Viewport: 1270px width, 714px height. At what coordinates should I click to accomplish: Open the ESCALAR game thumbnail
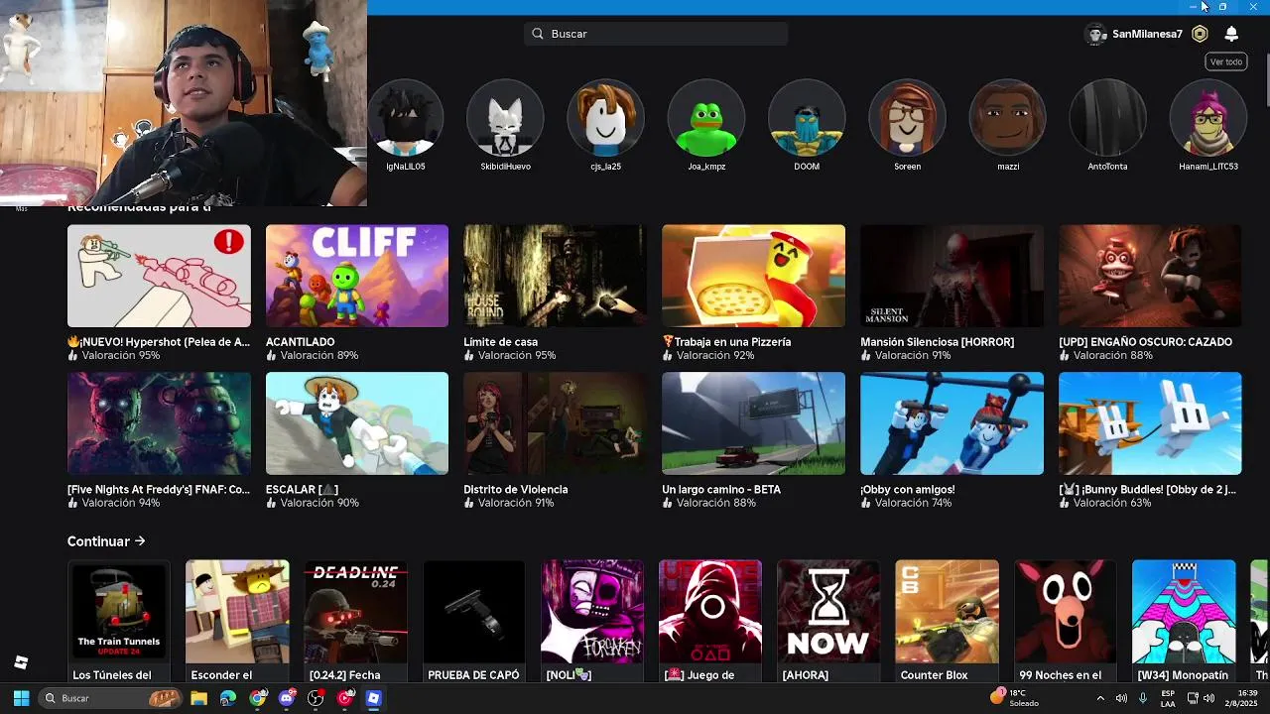(x=357, y=423)
